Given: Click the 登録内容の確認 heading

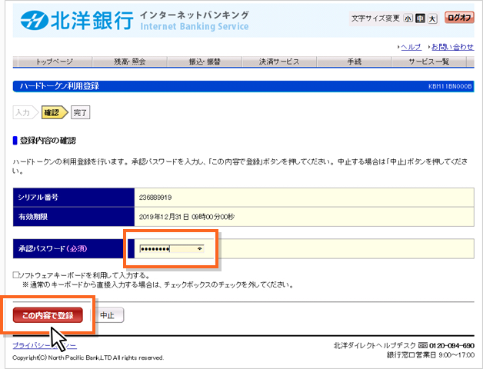Looking at the screenshot, I should click(x=48, y=141).
